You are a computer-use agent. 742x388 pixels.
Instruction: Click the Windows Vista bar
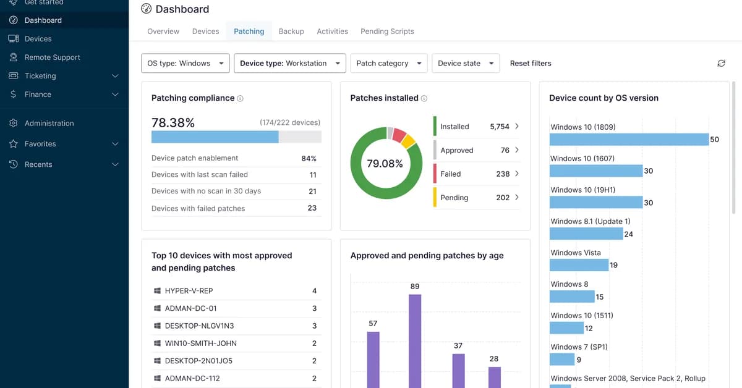579,265
